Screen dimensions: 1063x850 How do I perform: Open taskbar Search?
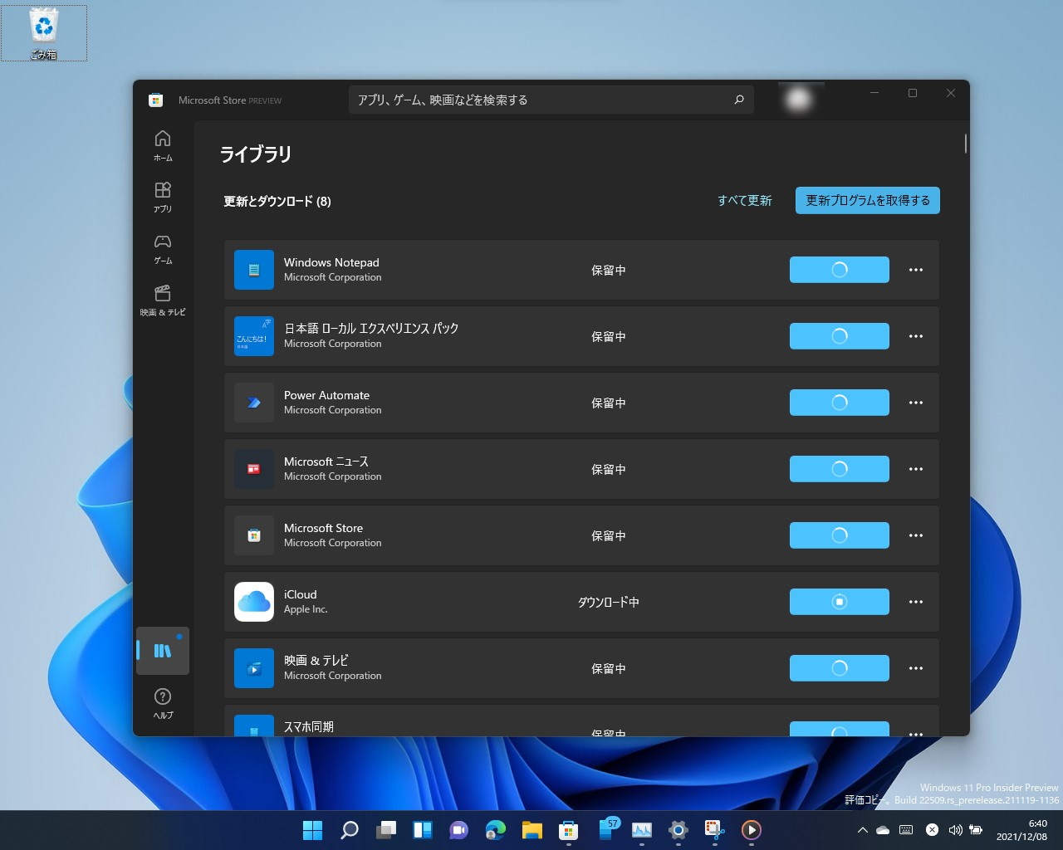350,829
